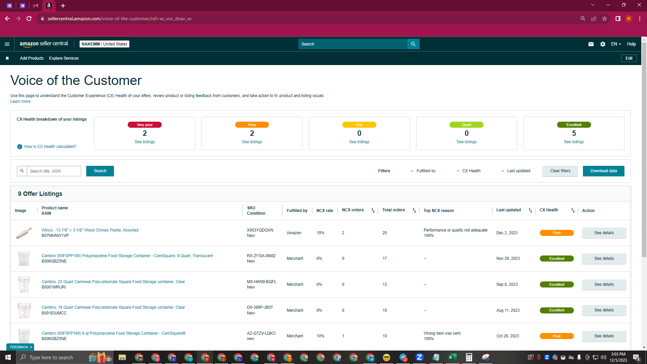This screenshot has height=364, width=647.
Task: View site information via the lock icon
Action: pyautogui.click(x=42, y=19)
